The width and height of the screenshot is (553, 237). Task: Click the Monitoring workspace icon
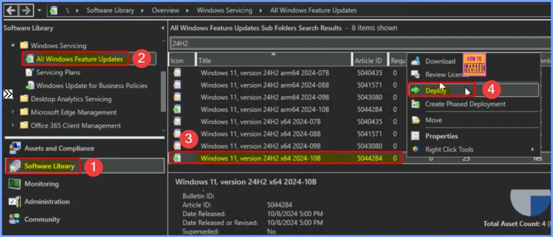[x=15, y=184]
